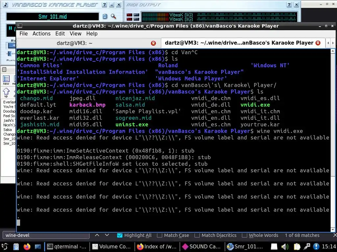Select the 'Nice'n'J' song in the playlist
The image size is (337, 252).
coord(9,125)
